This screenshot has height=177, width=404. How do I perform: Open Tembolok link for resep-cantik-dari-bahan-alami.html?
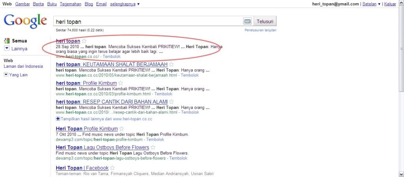(x=190, y=112)
